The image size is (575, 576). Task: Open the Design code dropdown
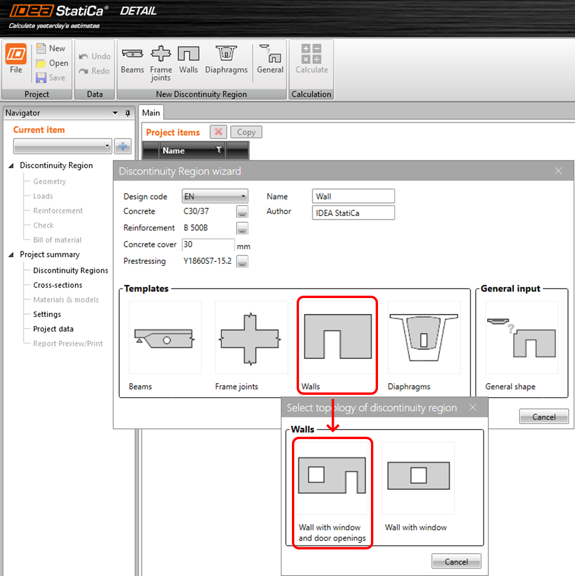(215, 197)
